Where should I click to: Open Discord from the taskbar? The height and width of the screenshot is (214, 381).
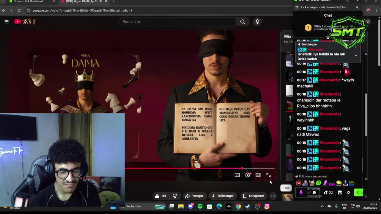[190, 207]
